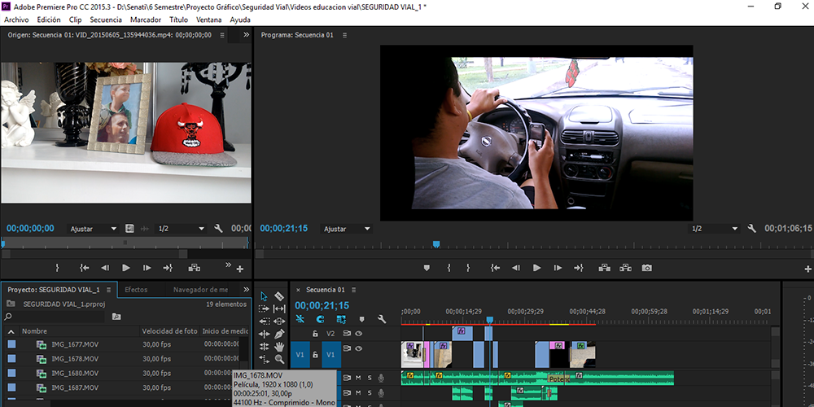Image resolution: width=814 pixels, height=407 pixels.
Task: Open Source monitor Ajustar zoom dropdown
Action: pyautogui.click(x=94, y=229)
